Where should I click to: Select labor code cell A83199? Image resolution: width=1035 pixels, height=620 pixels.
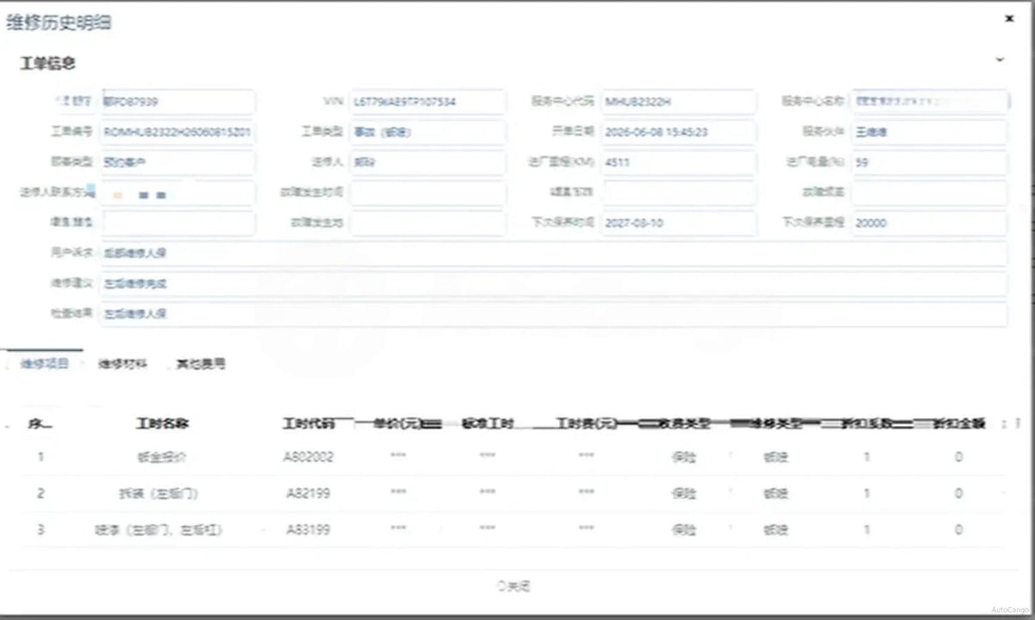(308, 529)
